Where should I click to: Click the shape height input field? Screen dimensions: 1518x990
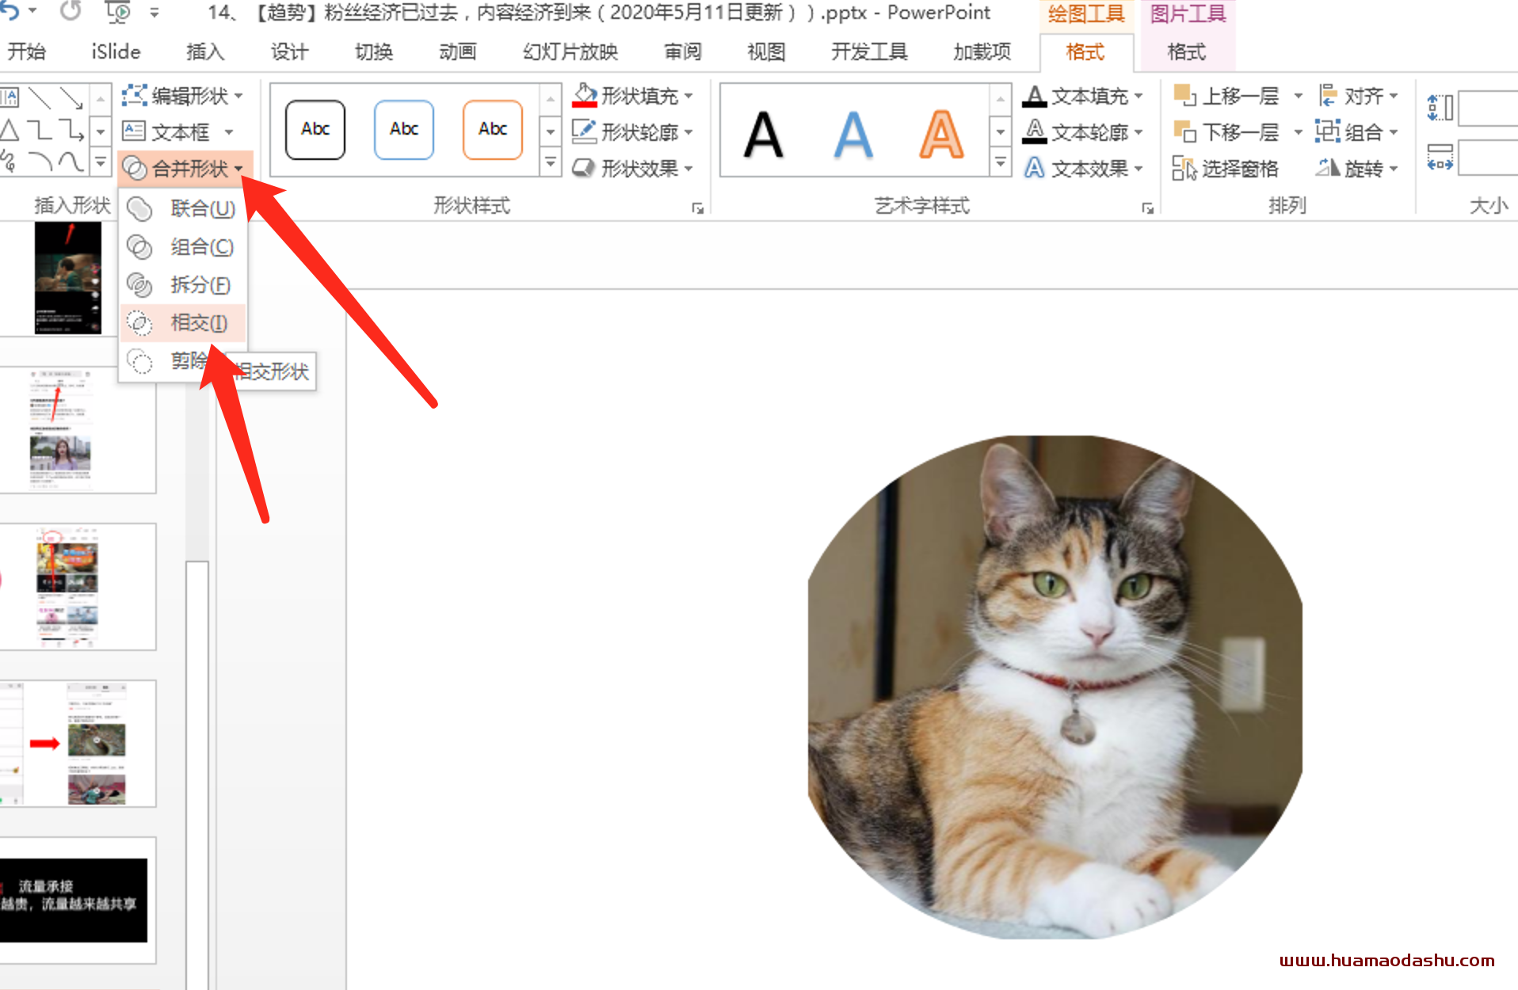pyautogui.click(x=1488, y=108)
